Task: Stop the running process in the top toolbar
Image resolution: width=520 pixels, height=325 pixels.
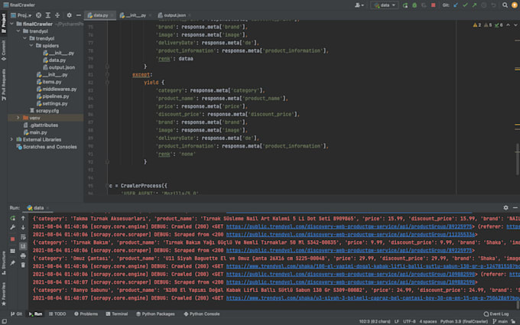Action: coord(433,5)
